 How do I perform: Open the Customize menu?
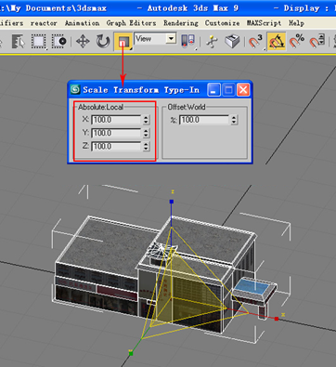coord(222,23)
